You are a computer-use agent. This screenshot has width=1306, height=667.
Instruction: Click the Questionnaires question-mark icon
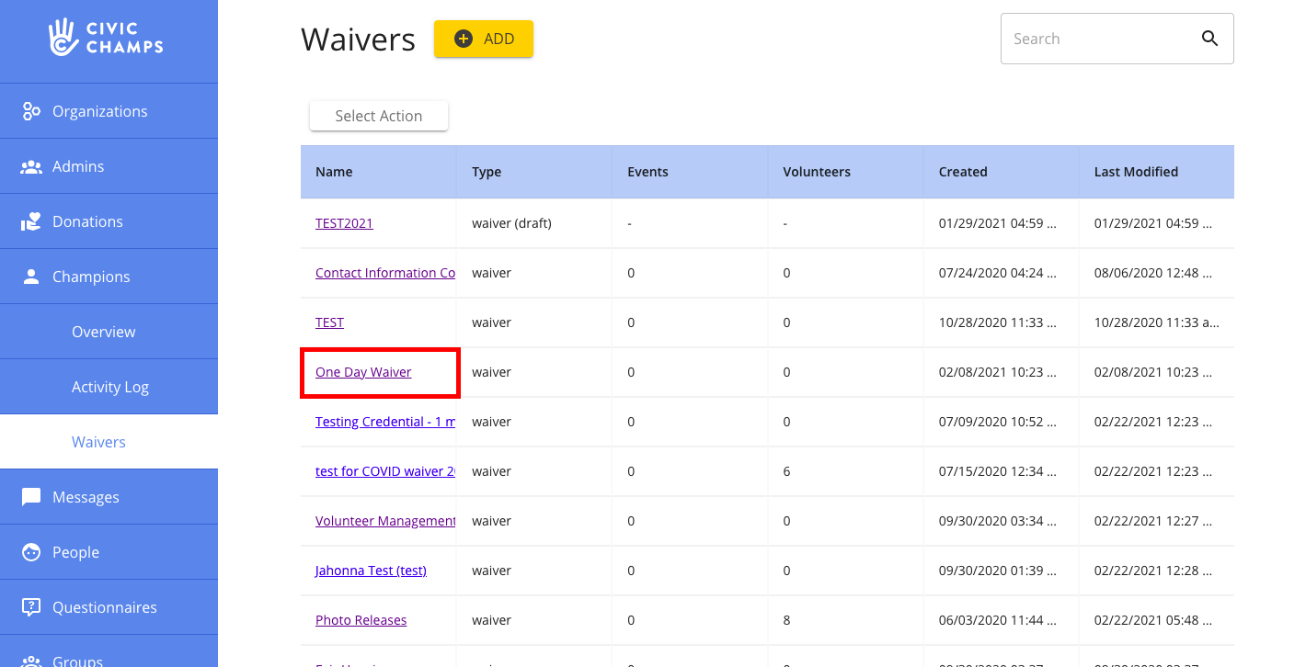click(31, 607)
